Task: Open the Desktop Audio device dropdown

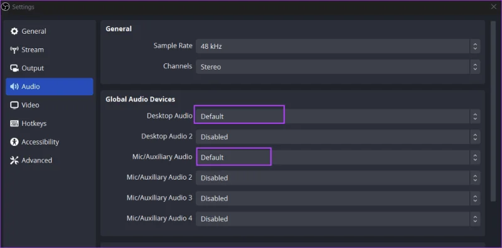Action: pos(338,116)
